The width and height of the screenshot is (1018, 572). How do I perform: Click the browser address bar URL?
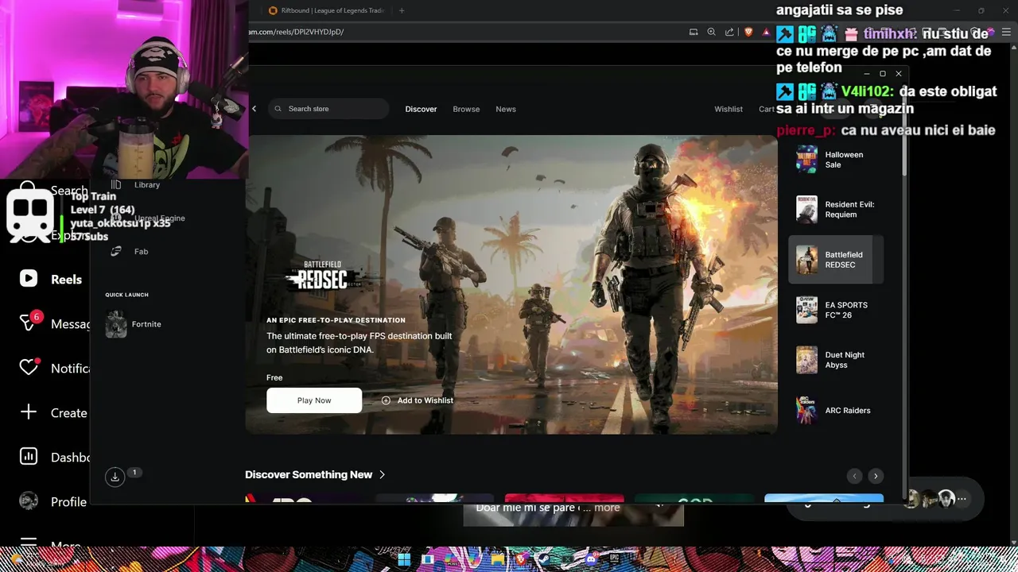pyautogui.click(x=296, y=32)
